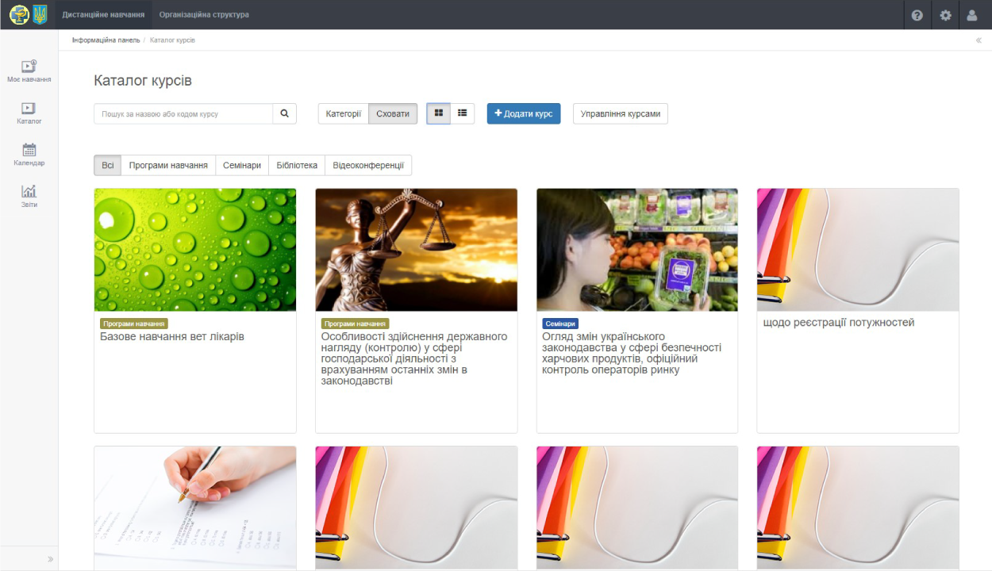992x571 pixels.
Task: Click the Програми навчання badge on Особливості здійснення
Action: (355, 324)
